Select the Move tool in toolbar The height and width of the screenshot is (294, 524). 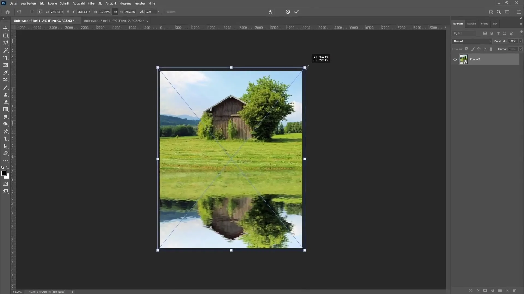pos(5,28)
